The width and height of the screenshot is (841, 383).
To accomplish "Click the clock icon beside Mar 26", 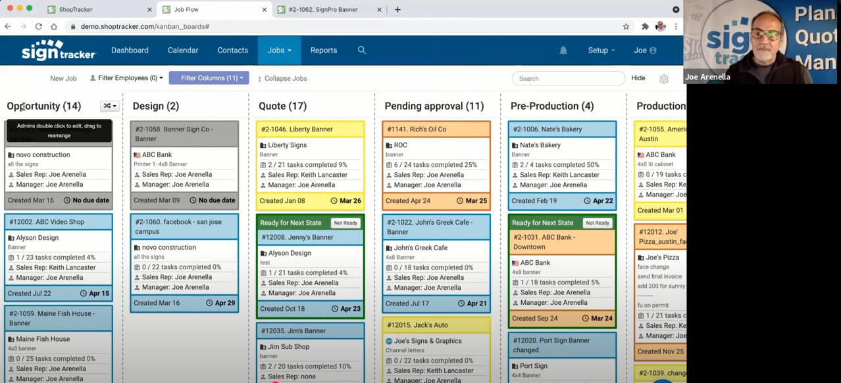I will click(334, 201).
